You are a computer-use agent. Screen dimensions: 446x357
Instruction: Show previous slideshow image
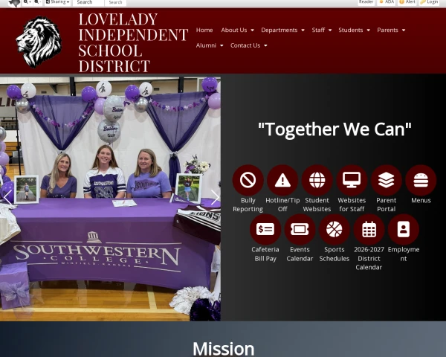click(7, 197)
